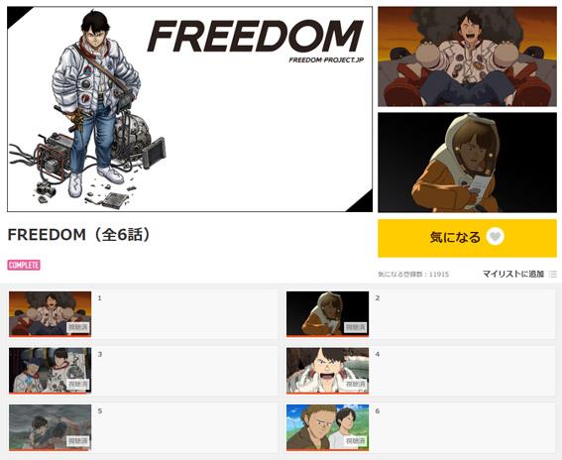This screenshot has width=562, height=460.
Task: Play episode 4 thumbnail
Action: pyautogui.click(x=327, y=371)
